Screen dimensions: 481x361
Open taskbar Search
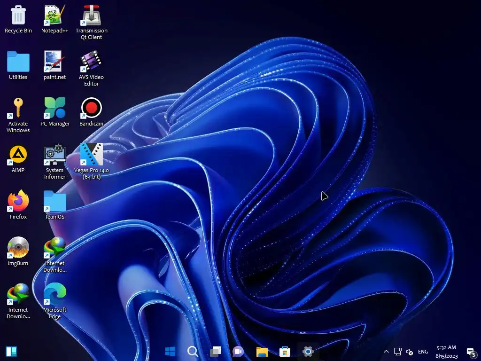click(193, 352)
